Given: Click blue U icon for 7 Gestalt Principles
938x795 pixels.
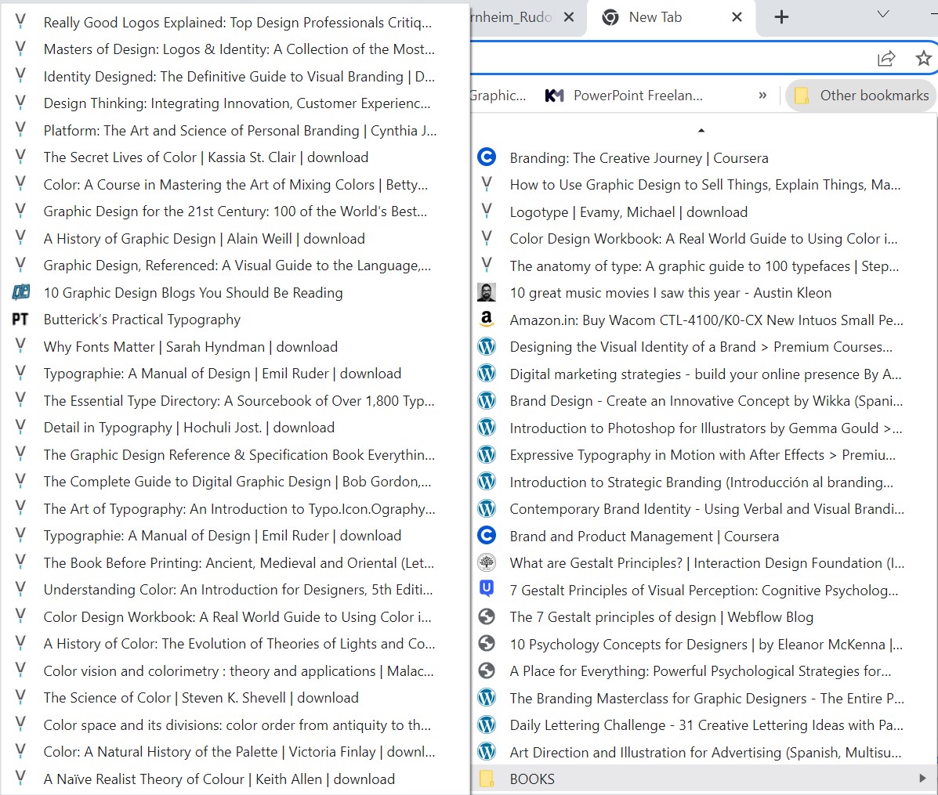Looking at the screenshot, I should pos(487,589).
